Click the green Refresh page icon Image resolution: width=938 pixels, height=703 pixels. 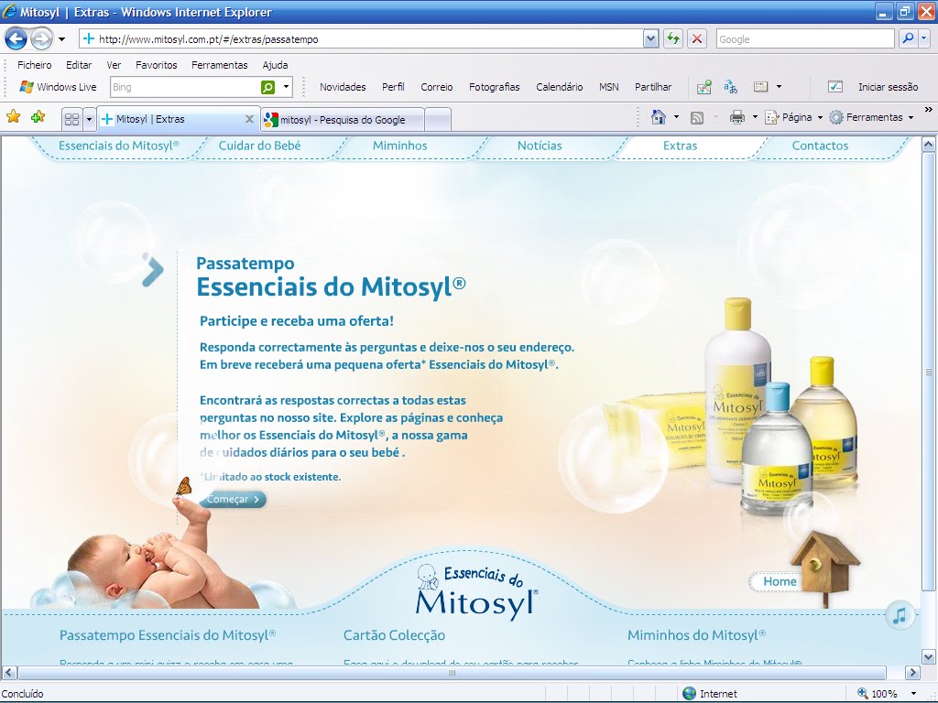pos(673,39)
